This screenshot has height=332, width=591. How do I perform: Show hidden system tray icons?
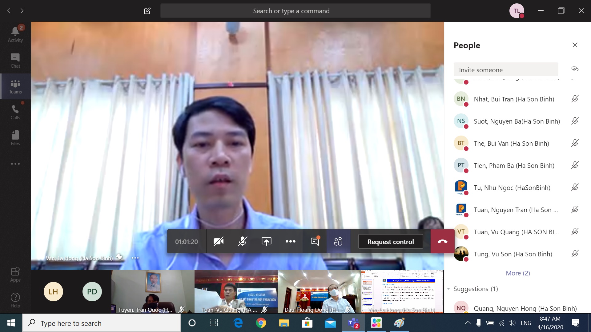(468, 323)
